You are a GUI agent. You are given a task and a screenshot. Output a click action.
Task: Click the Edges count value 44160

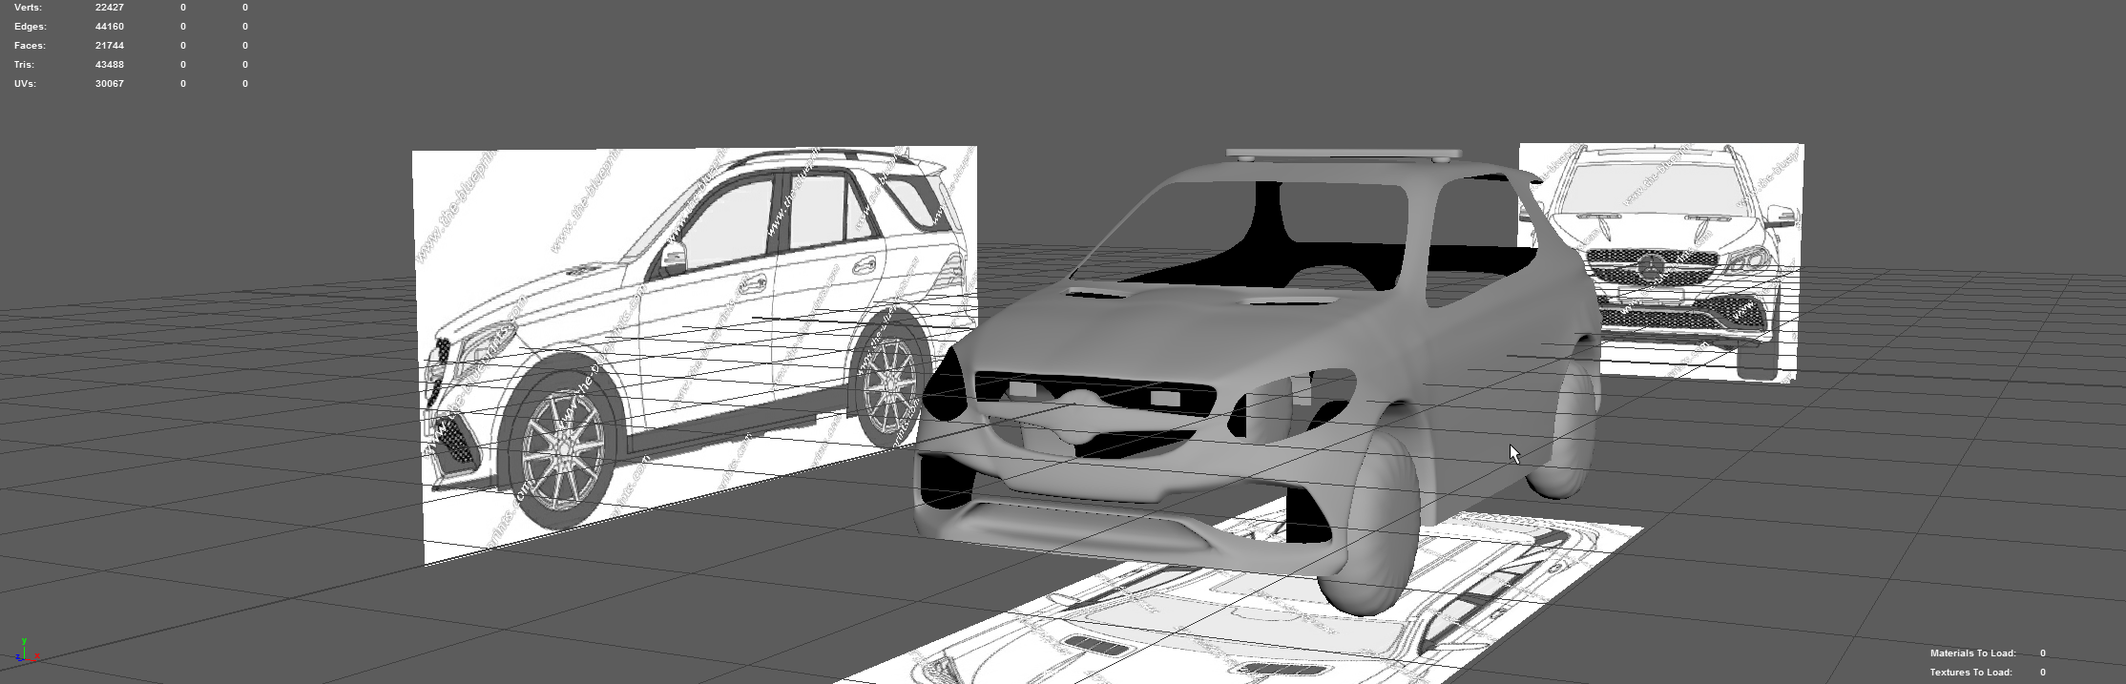109,27
